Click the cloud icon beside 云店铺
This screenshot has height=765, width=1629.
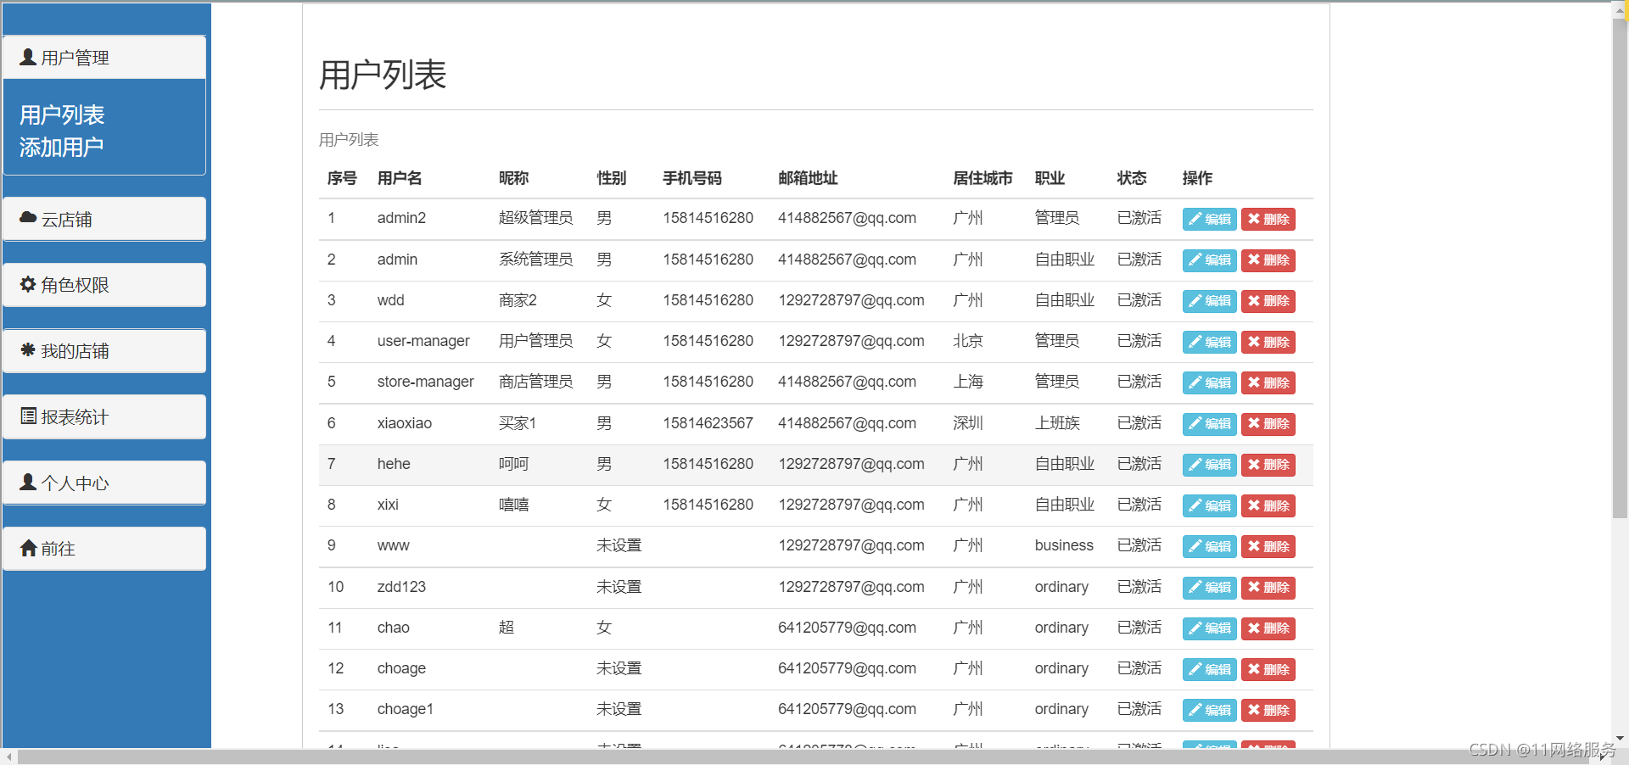tap(26, 218)
